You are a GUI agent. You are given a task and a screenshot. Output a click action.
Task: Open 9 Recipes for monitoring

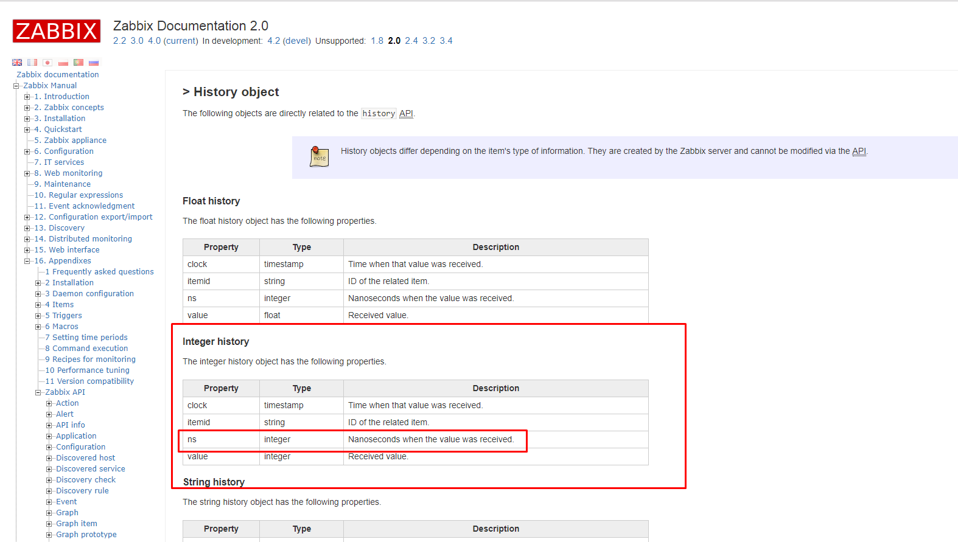pos(90,360)
